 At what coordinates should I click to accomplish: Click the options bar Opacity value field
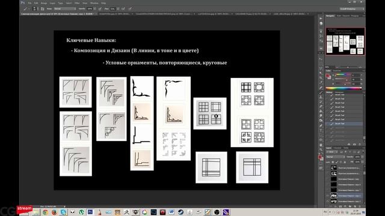click(x=90, y=8)
